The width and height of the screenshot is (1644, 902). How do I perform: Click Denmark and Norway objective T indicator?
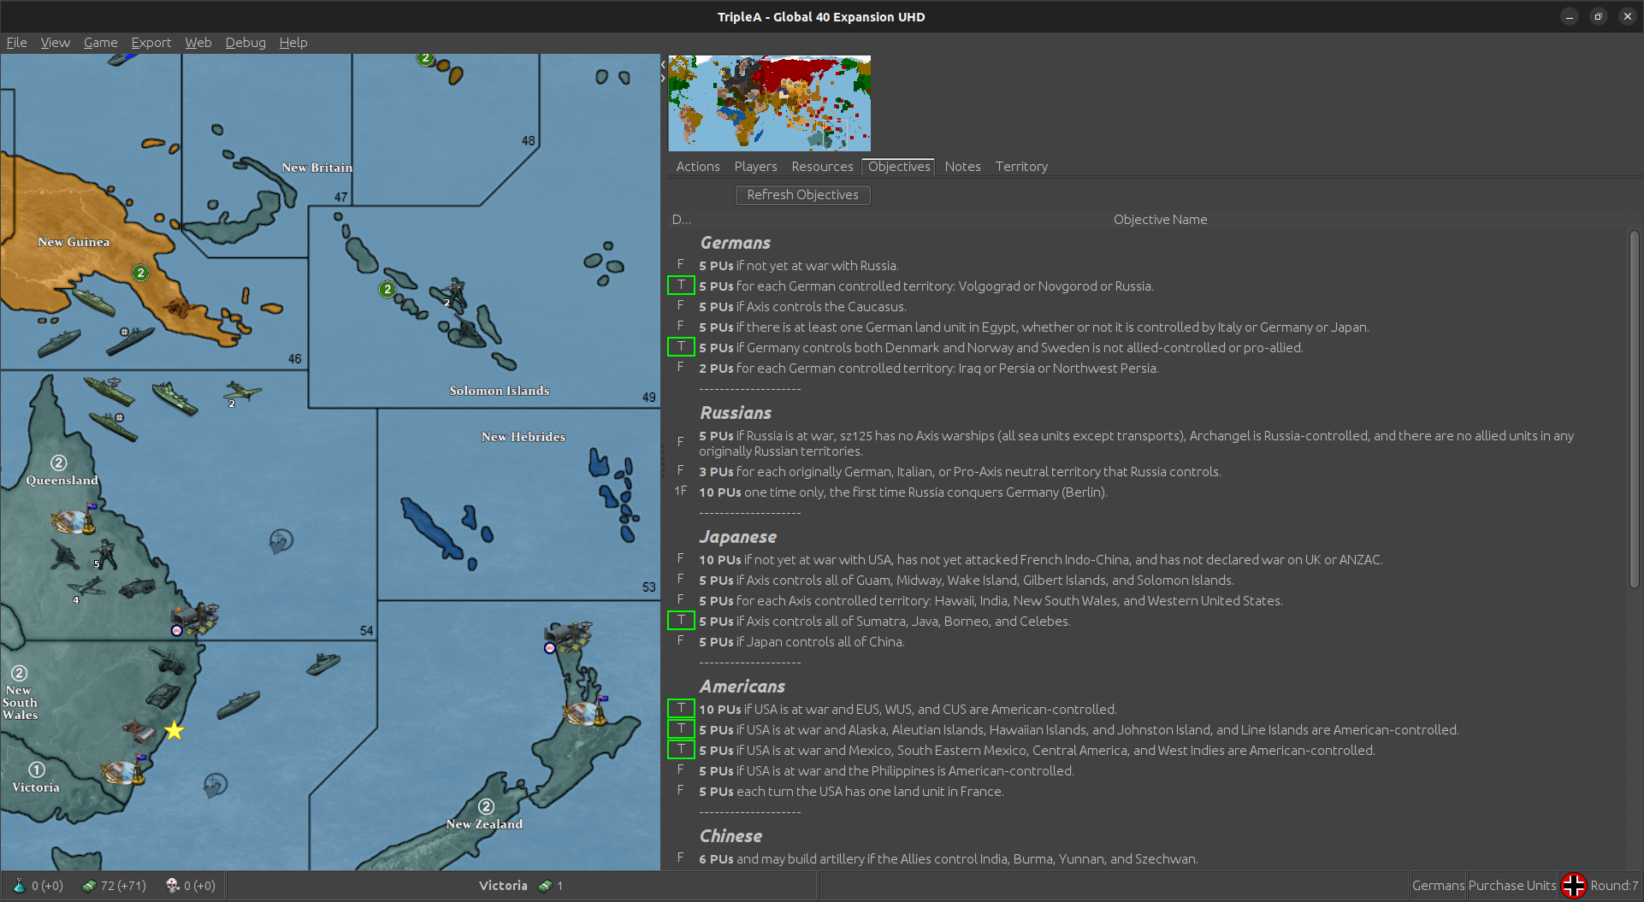681,347
